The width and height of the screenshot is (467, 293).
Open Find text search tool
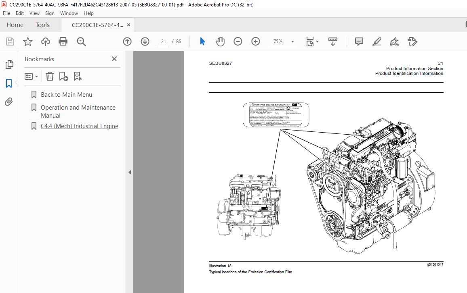(x=81, y=42)
